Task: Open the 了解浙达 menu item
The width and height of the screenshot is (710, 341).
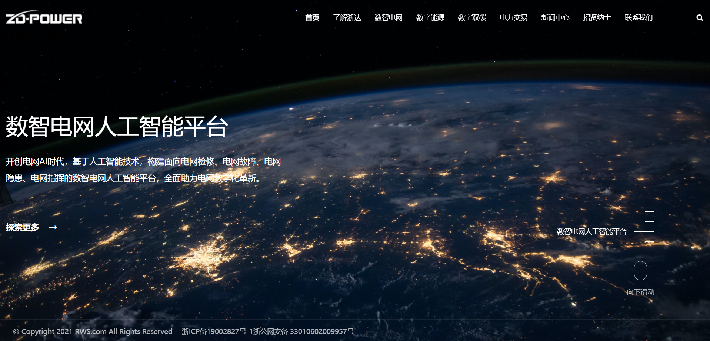Action: [347, 18]
